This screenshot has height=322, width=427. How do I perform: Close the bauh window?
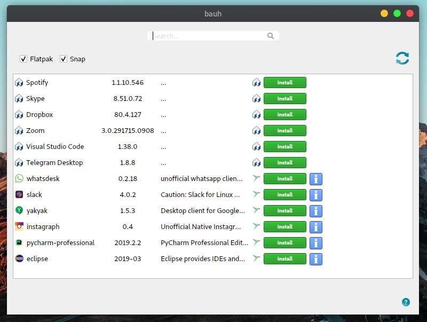coord(410,13)
